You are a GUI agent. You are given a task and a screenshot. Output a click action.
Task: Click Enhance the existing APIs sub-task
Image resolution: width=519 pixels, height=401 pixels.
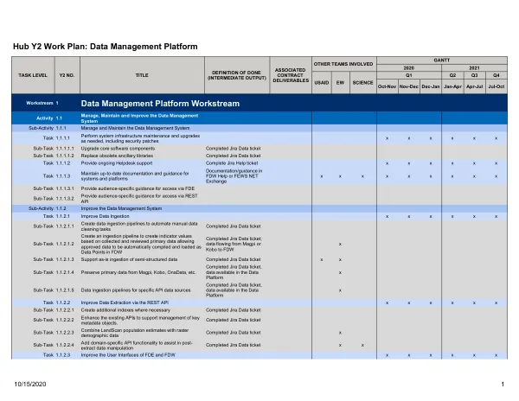coord(140,320)
